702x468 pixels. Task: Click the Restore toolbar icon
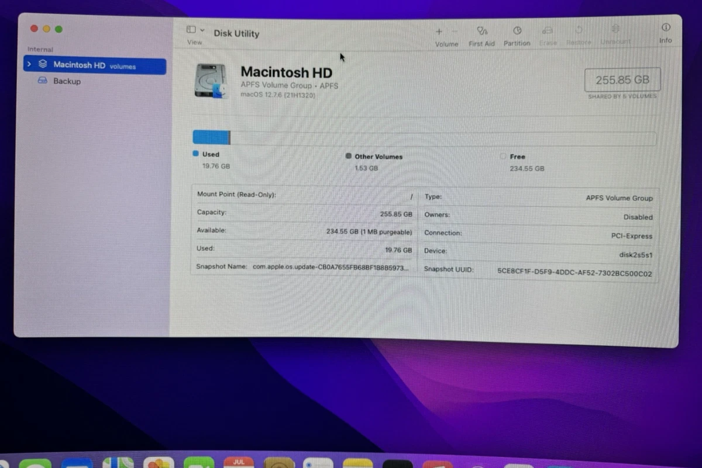(579, 29)
